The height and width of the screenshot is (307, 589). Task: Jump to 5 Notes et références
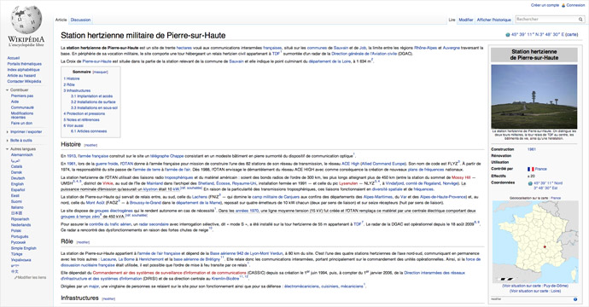(x=81, y=120)
